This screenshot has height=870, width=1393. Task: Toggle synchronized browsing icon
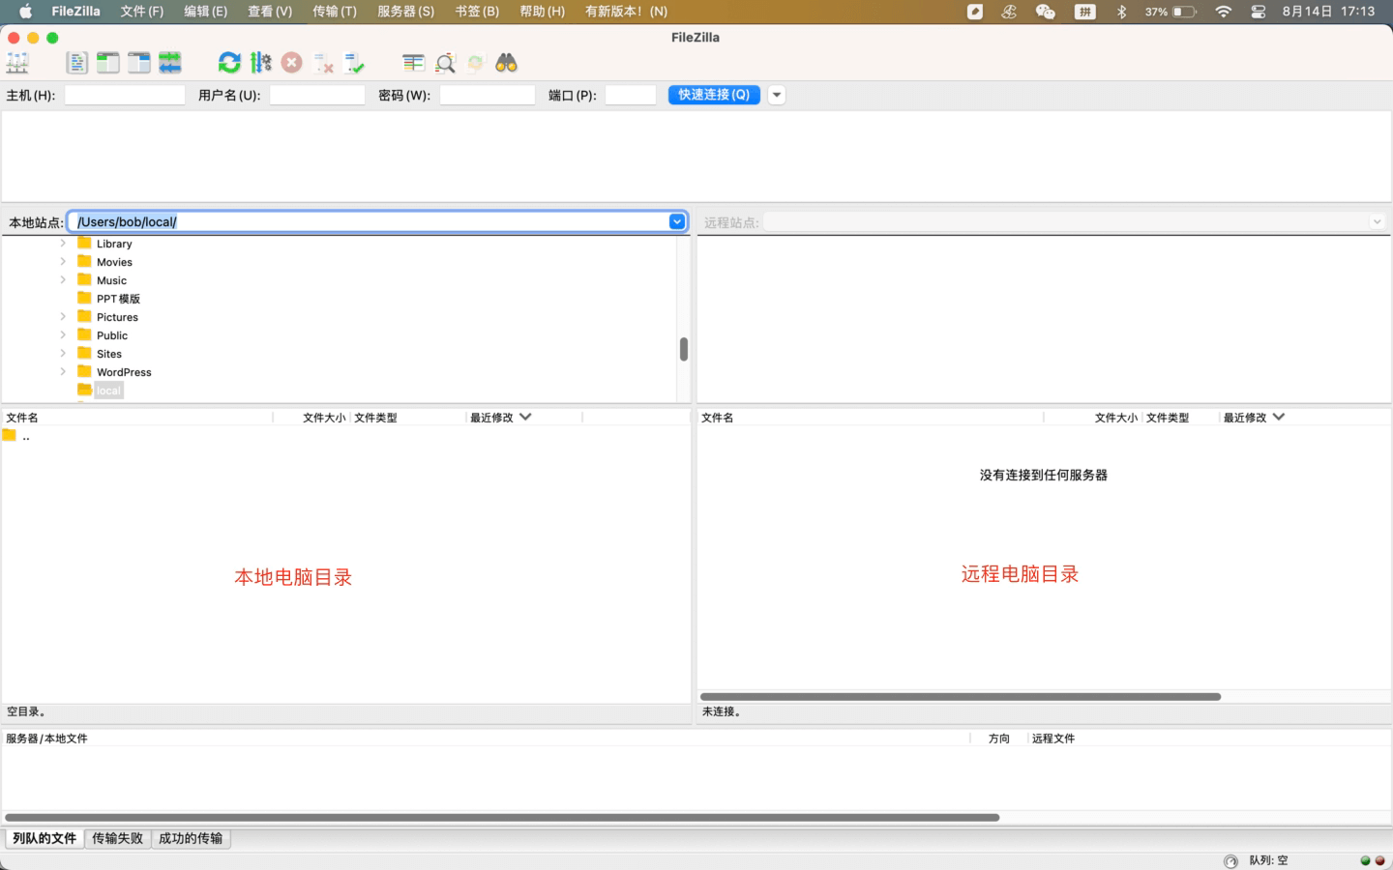476,63
